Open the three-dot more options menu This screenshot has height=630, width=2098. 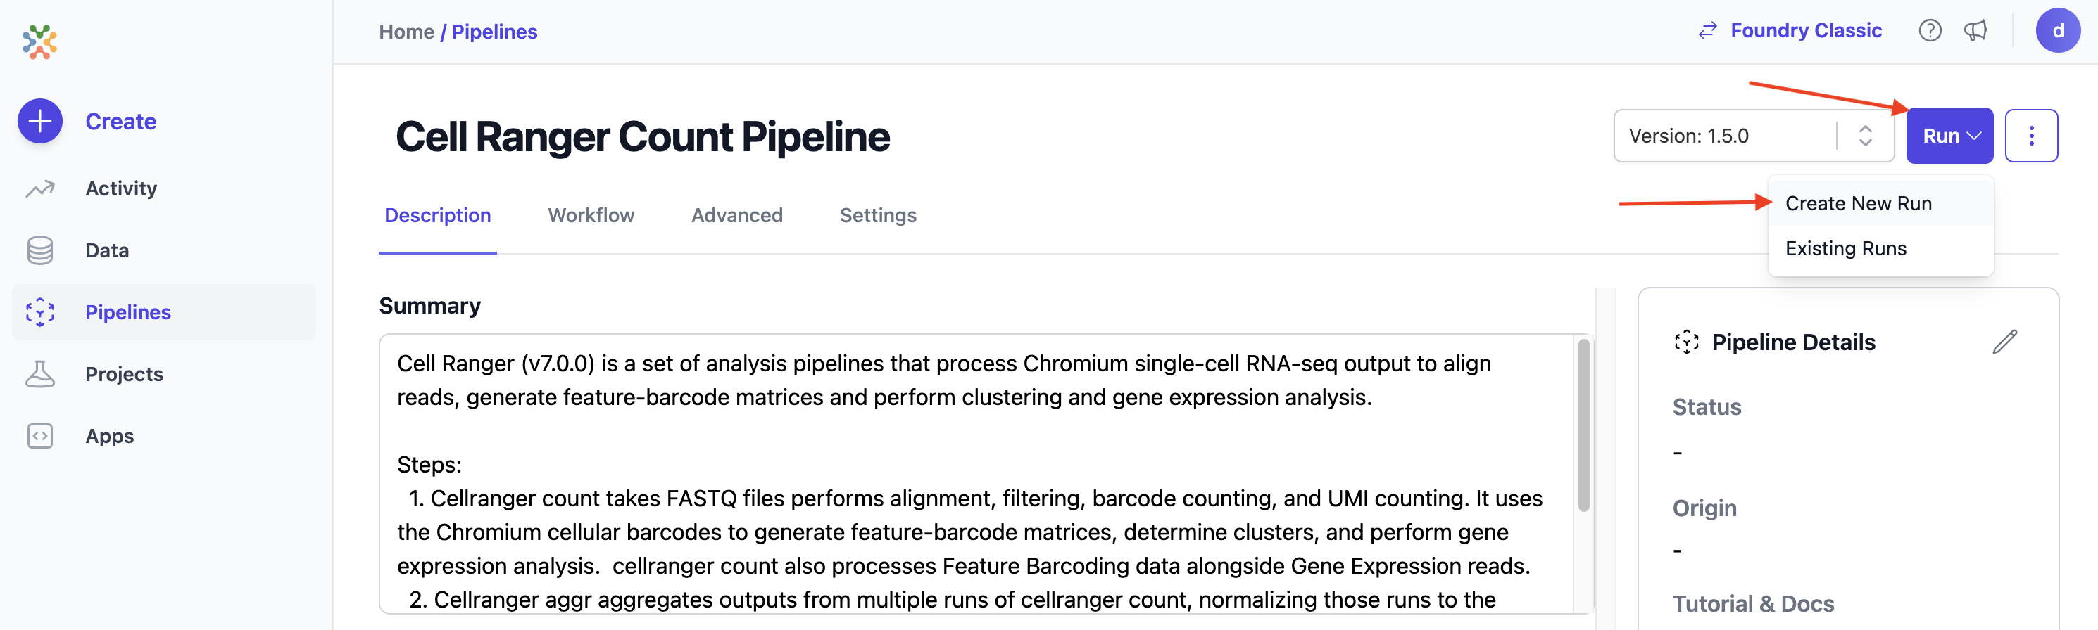pos(2030,136)
